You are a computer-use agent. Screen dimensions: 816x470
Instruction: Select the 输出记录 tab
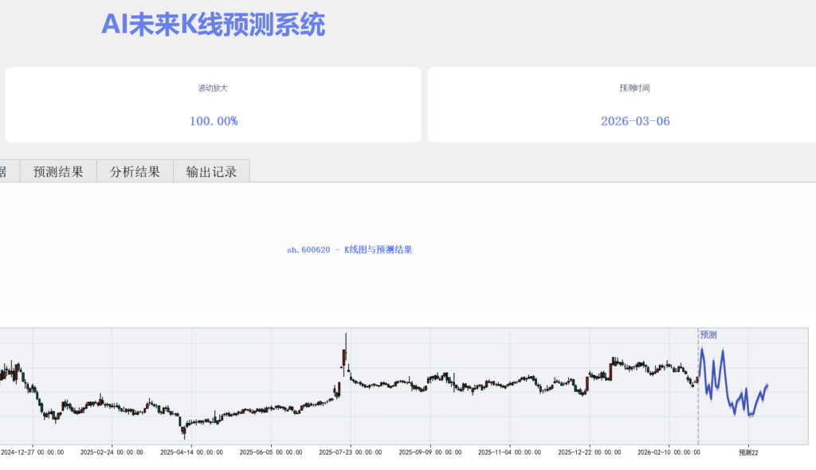tap(211, 171)
